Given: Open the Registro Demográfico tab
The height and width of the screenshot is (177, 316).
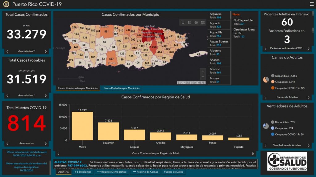Looking at the screenshot, I should click(112, 172).
